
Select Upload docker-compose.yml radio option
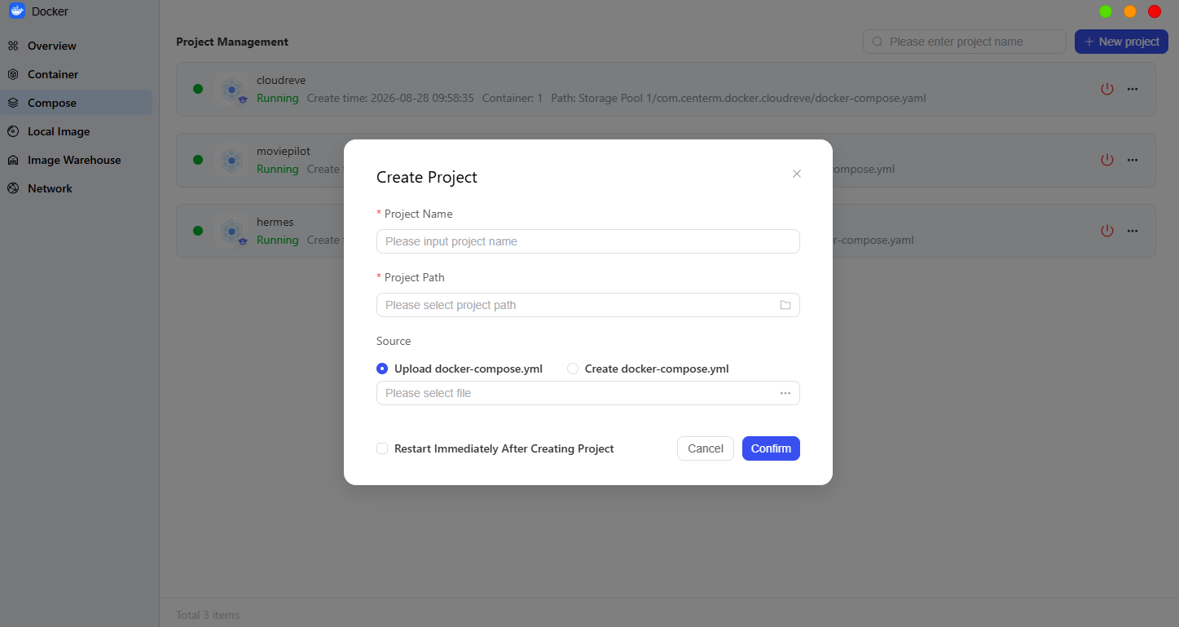tap(382, 369)
